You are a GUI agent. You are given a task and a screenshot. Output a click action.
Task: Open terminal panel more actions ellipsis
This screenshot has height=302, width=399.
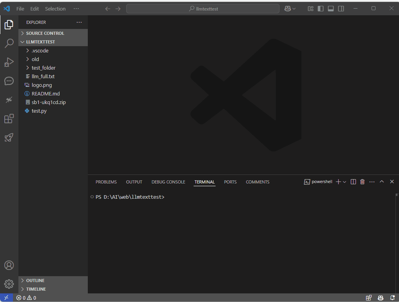(x=372, y=182)
